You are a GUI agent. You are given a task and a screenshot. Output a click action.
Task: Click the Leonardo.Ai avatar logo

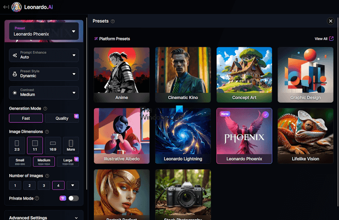pyautogui.click(x=16, y=7)
